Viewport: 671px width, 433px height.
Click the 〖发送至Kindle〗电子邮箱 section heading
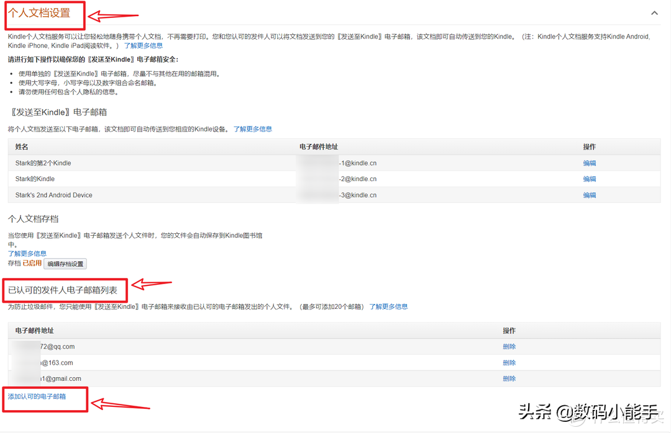coord(58,112)
